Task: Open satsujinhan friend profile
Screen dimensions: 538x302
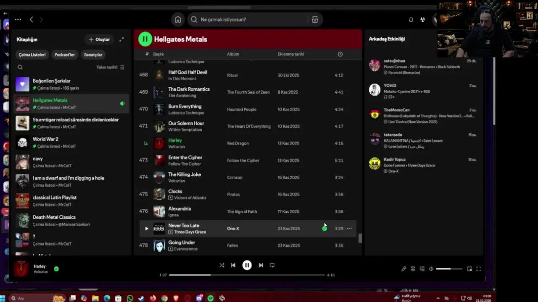Action: (x=394, y=61)
